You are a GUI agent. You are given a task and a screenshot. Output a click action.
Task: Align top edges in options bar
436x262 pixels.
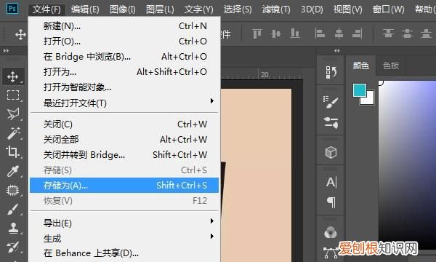[257, 34]
